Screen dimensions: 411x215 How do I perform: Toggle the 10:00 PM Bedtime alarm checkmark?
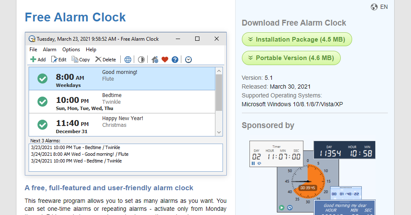pos(42,102)
